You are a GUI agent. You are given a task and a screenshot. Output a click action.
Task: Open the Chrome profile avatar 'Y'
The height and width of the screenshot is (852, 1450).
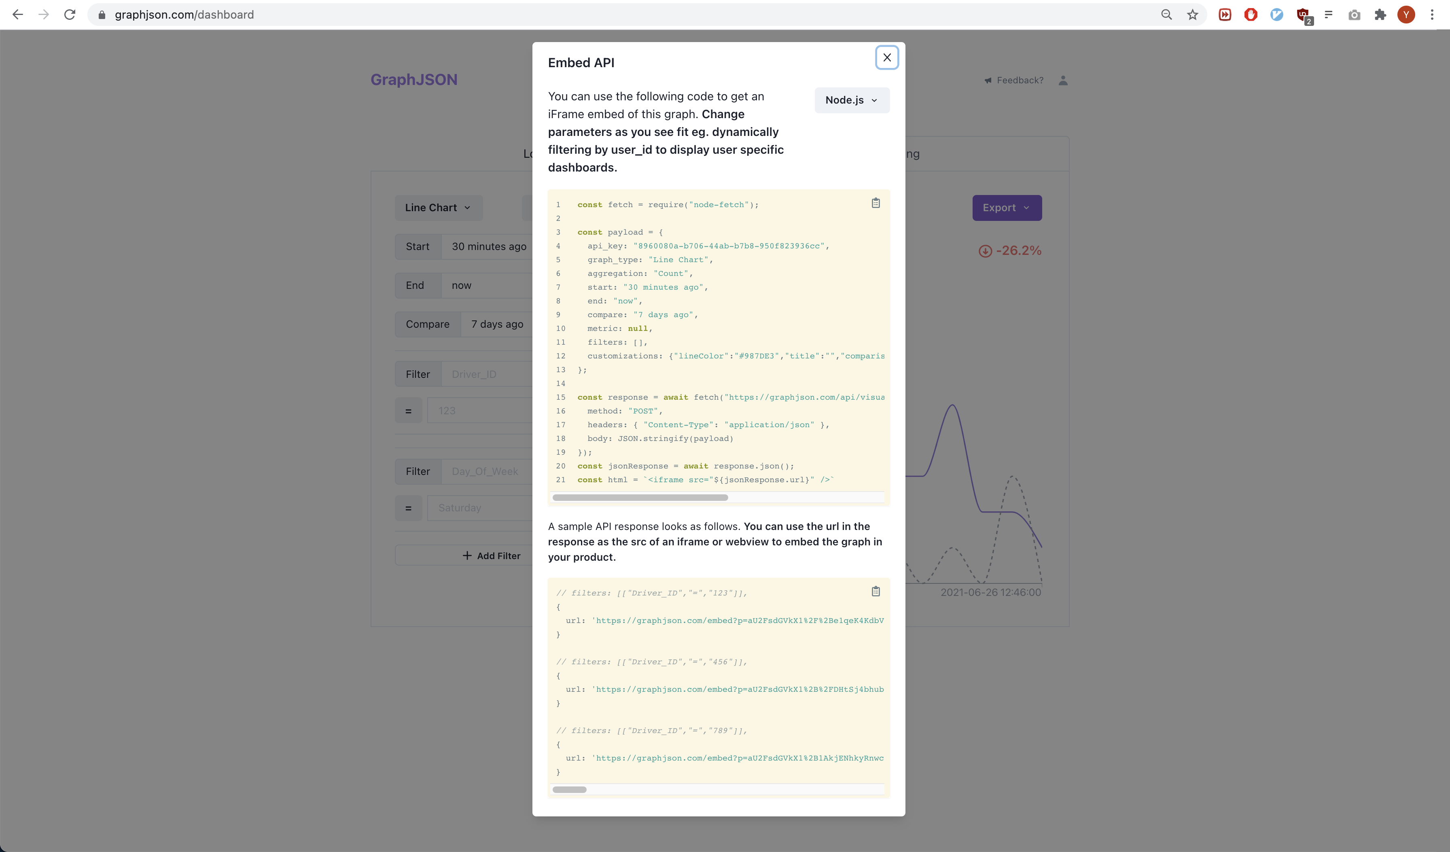(1406, 15)
